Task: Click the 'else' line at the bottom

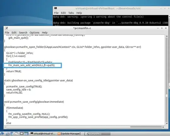Action: [x=9, y=123]
